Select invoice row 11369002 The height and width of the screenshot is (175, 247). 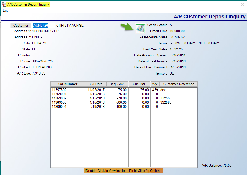click(124, 98)
